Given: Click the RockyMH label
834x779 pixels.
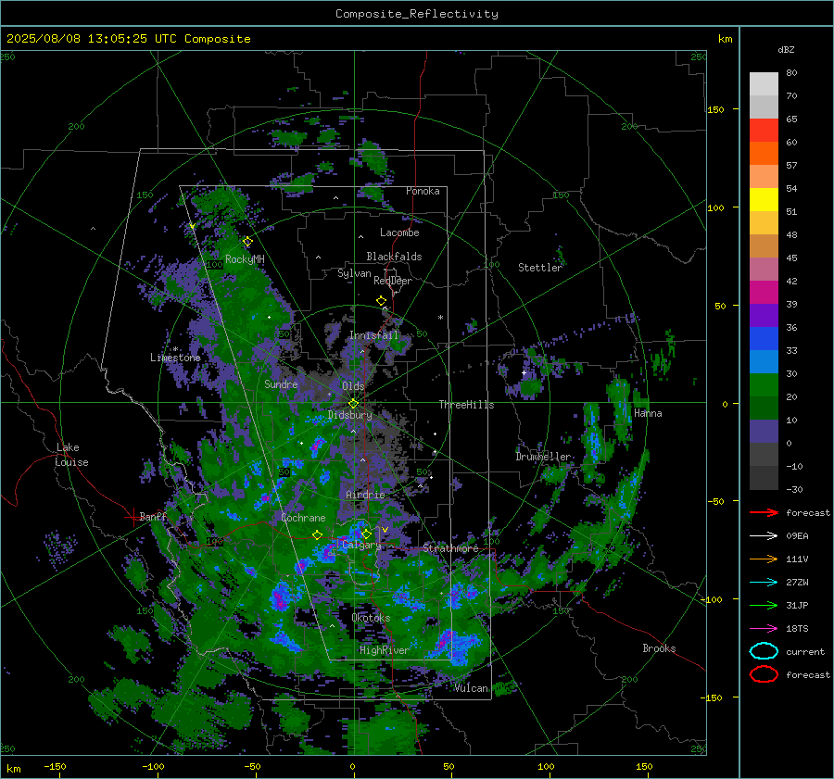Looking at the screenshot, I should point(245,259).
